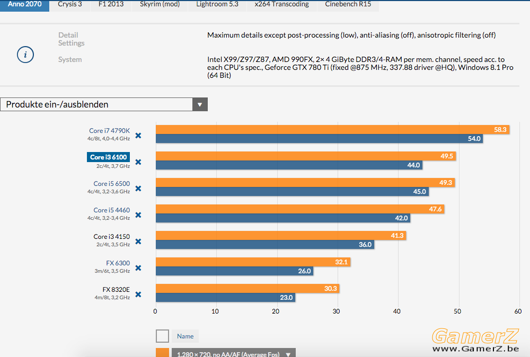Switch to the Anno 2070 tab
The width and height of the screenshot is (530, 357).
(x=25, y=5)
